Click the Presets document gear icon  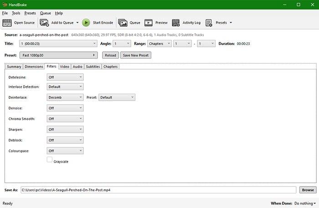click(x=209, y=23)
